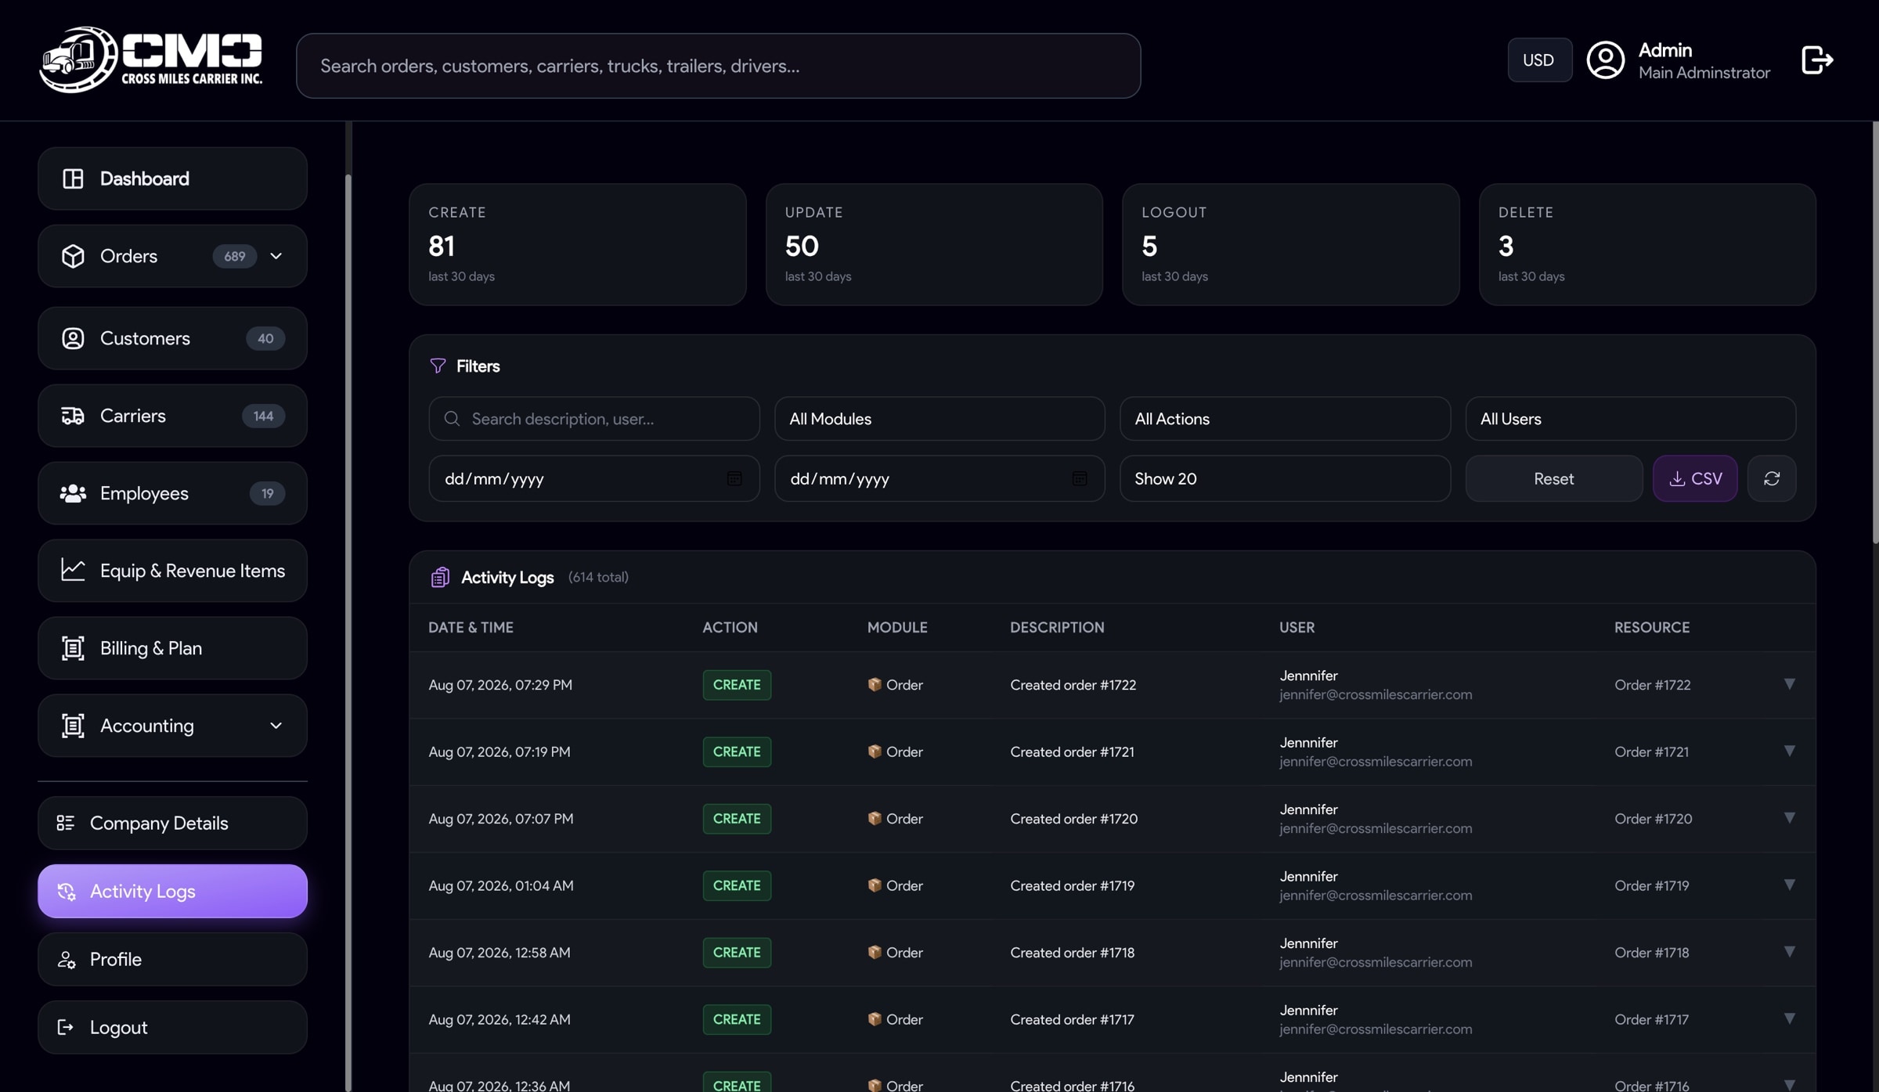This screenshot has width=1879, height=1092.
Task: Click 'Order #1721' resource cell
Action: tap(1651, 751)
